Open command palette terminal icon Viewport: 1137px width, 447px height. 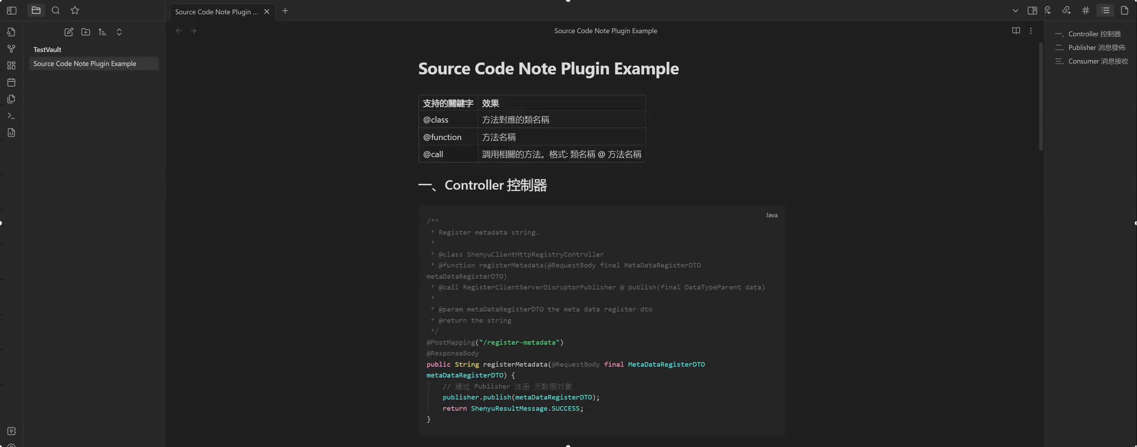tap(12, 116)
